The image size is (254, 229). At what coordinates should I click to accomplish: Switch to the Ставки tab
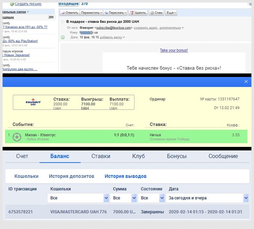point(101,156)
